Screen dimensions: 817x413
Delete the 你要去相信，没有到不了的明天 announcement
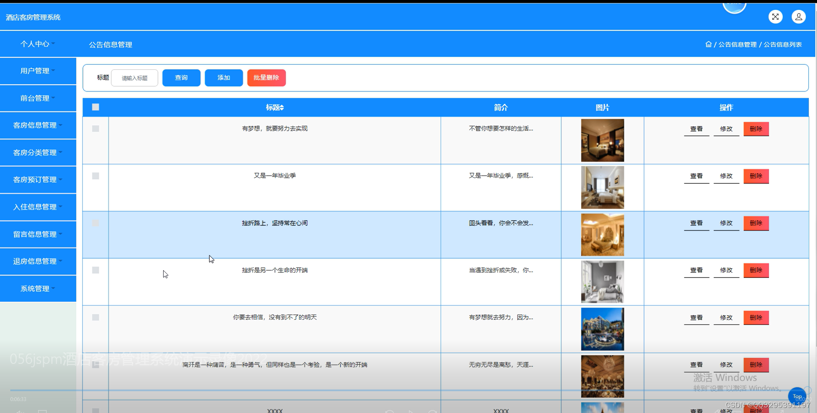756,318
